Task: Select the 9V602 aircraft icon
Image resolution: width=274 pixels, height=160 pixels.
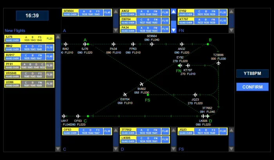Action: coord(142,84)
